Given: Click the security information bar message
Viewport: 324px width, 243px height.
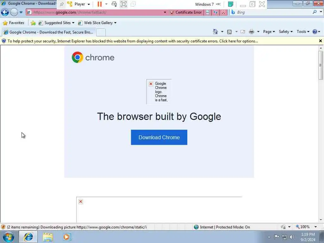Looking at the screenshot, I should coord(133,41).
